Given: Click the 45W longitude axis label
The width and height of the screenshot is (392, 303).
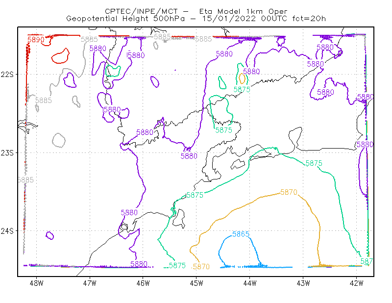Looking at the screenshot, I should tap(196, 283).
